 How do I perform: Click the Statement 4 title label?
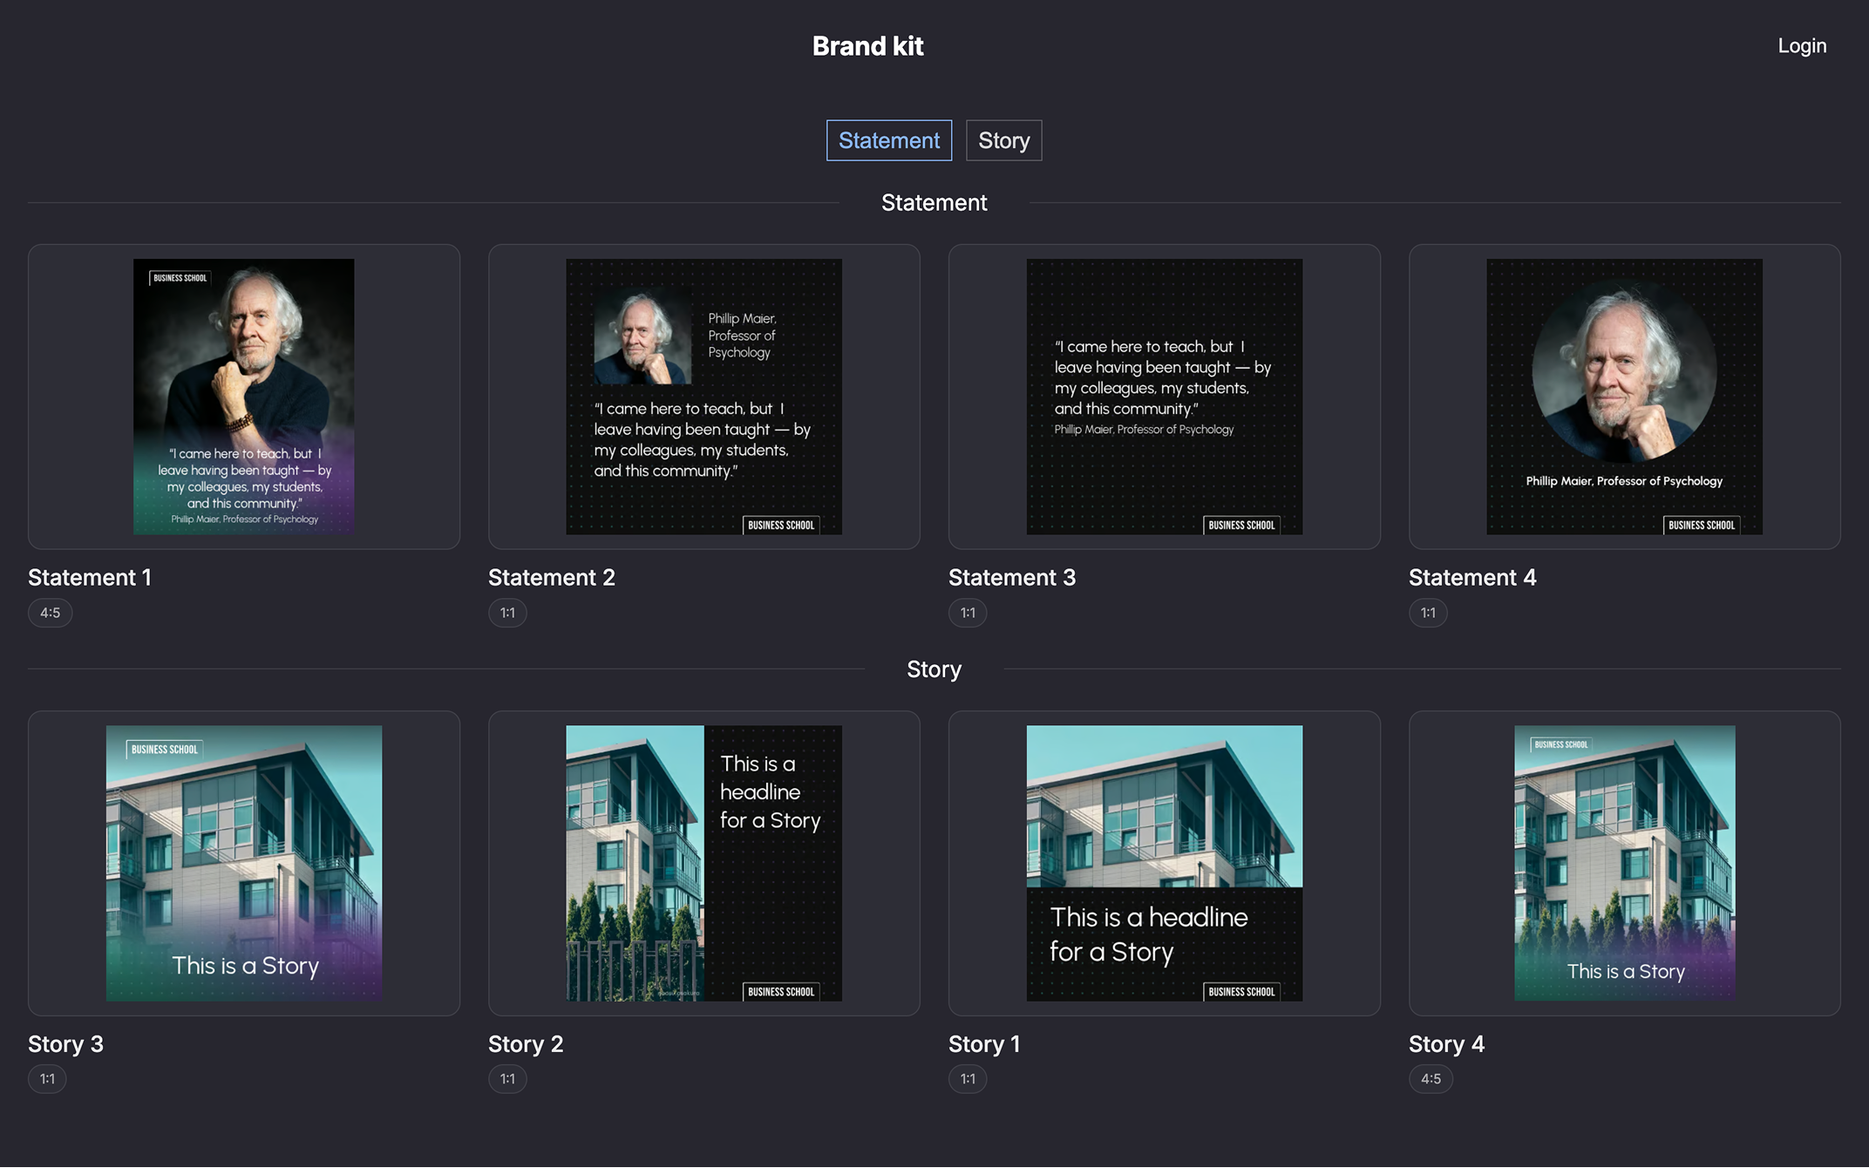1471,578
